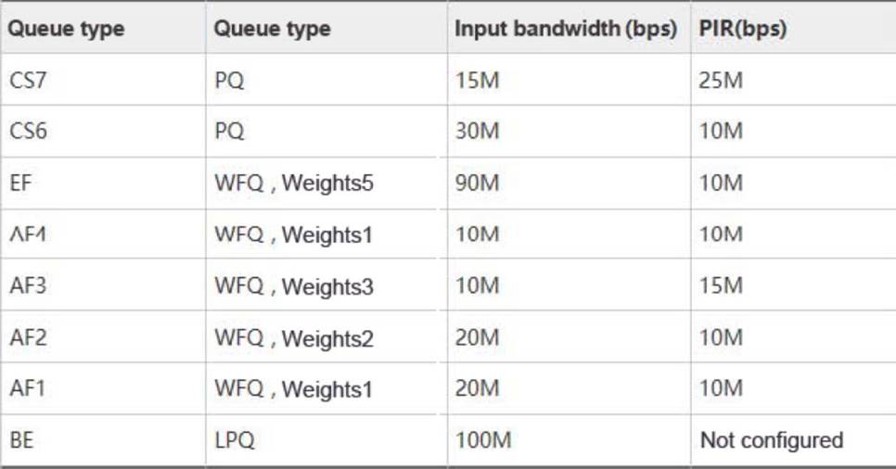The width and height of the screenshot is (896, 469).
Task: Click the 15M PIR cell in AF3 row
Action: pos(722,286)
